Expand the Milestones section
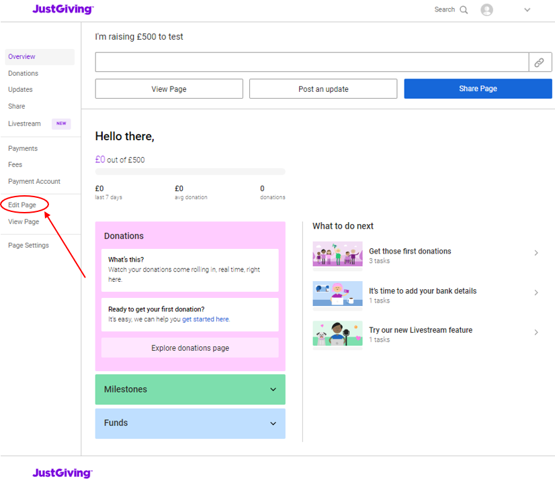The image size is (555, 479). click(190, 389)
